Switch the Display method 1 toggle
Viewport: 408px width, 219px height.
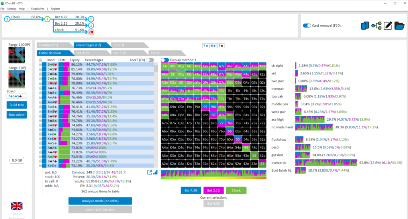165,60
